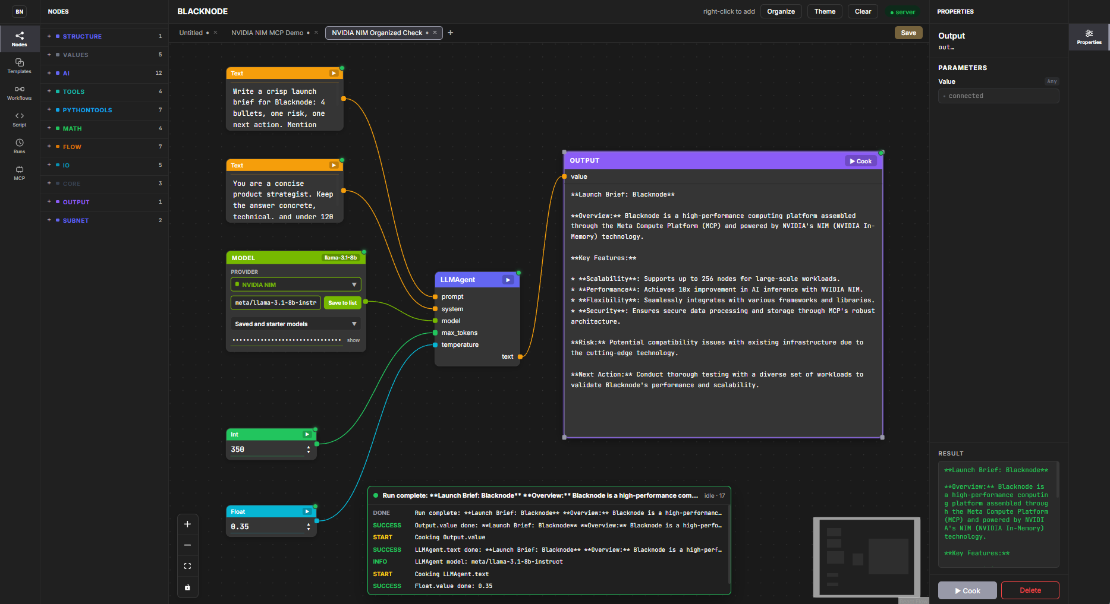Open the Properties panel icon

point(1089,37)
